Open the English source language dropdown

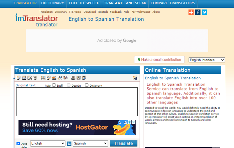(x=48, y=143)
